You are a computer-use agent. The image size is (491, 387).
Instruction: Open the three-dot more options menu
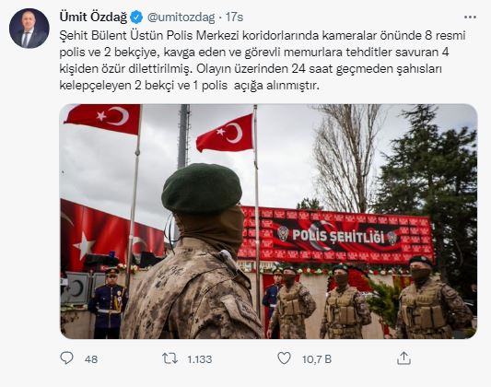(x=470, y=18)
